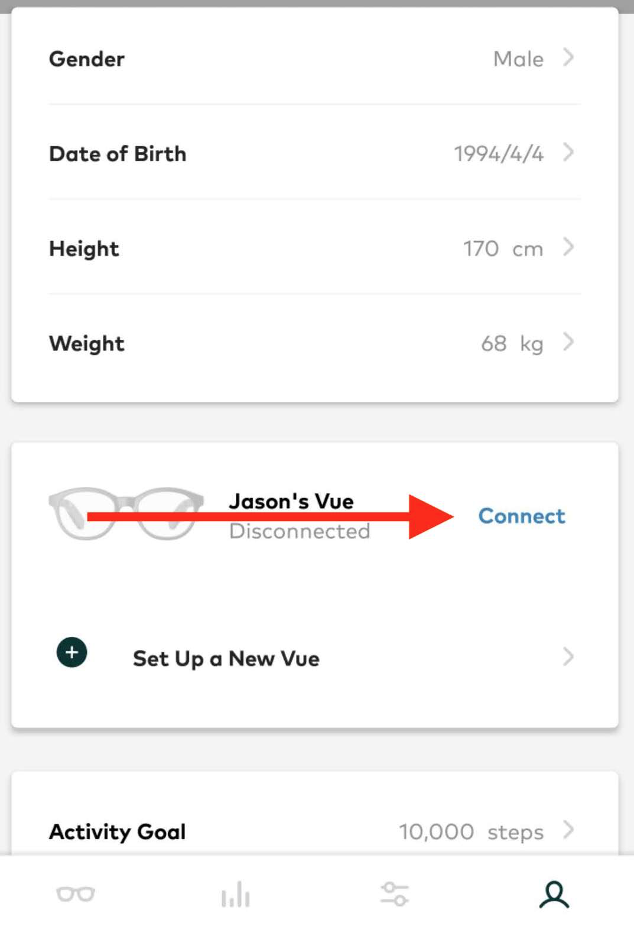Open the activity stats bar chart tab
This screenshot has height=933, width=634.
235,894
